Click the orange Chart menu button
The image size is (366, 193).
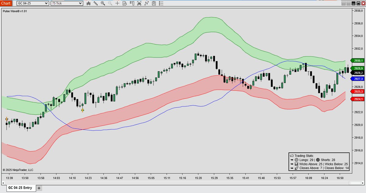tap(6, 3)
